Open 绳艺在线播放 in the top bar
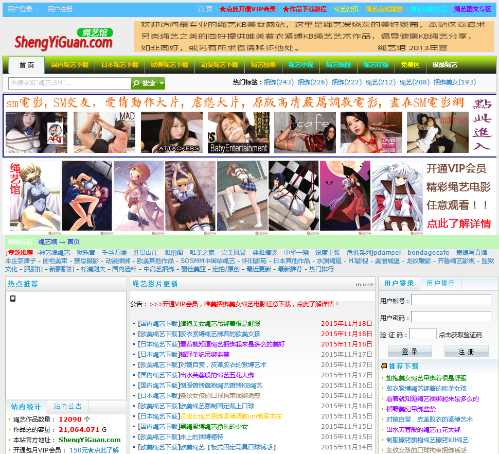This screenshot has width=499, height=454. coord(384,9)
